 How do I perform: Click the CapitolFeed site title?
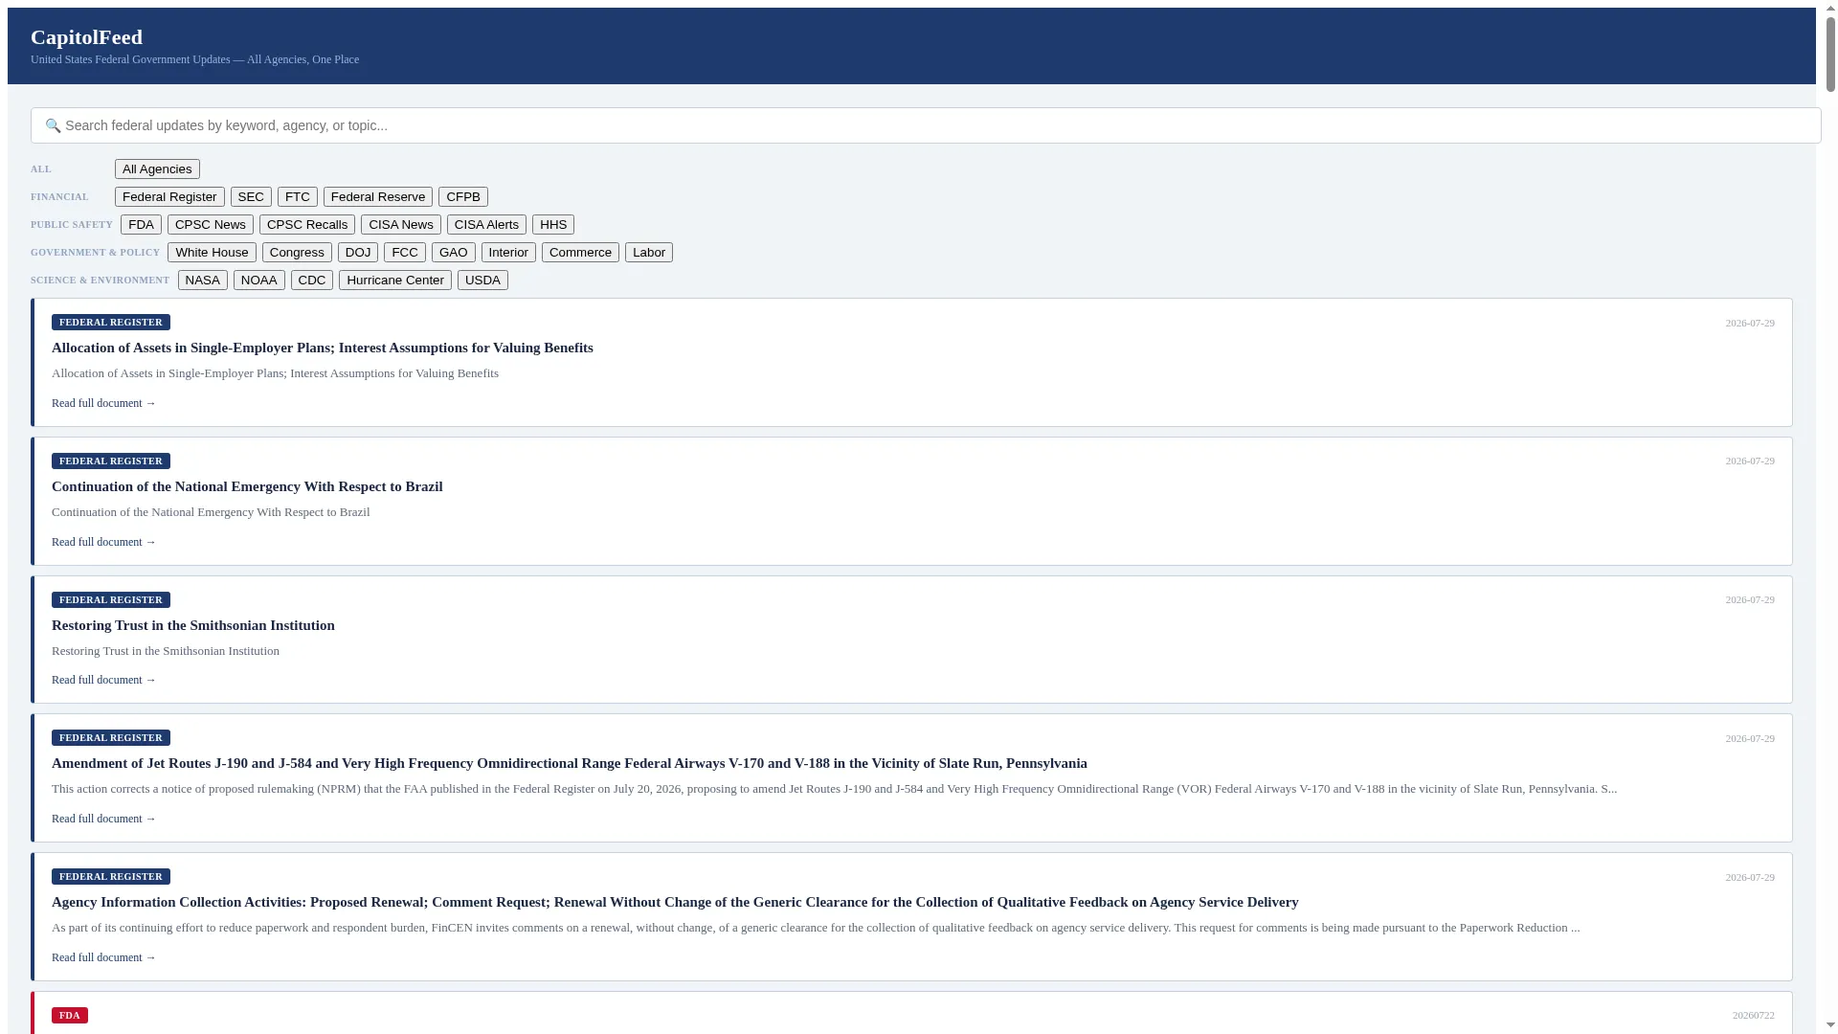(86, 37)
